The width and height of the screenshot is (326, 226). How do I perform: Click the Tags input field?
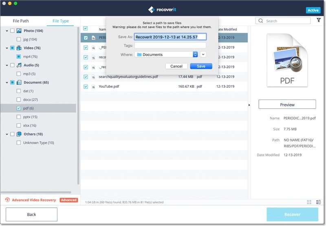coord(170,45)
